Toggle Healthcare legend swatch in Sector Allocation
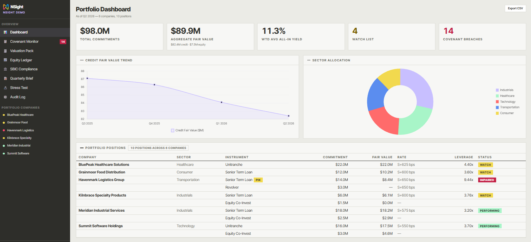The width and height of the screenshot is (531, 242). [497, 96]
